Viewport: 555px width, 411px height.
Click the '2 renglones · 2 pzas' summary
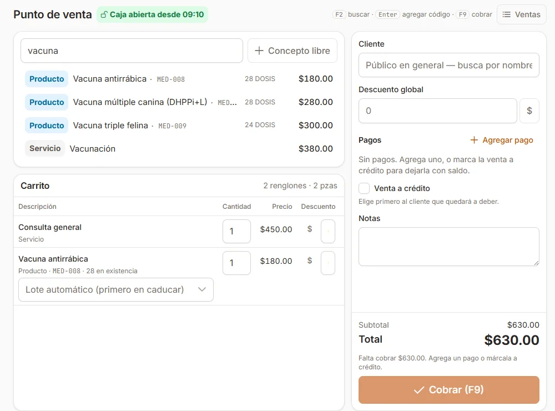[x=300, y=186]
